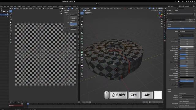The image size is (196, 110).
Task: Select the Rotate tool in UV editor toolbar
Action: 11,20
